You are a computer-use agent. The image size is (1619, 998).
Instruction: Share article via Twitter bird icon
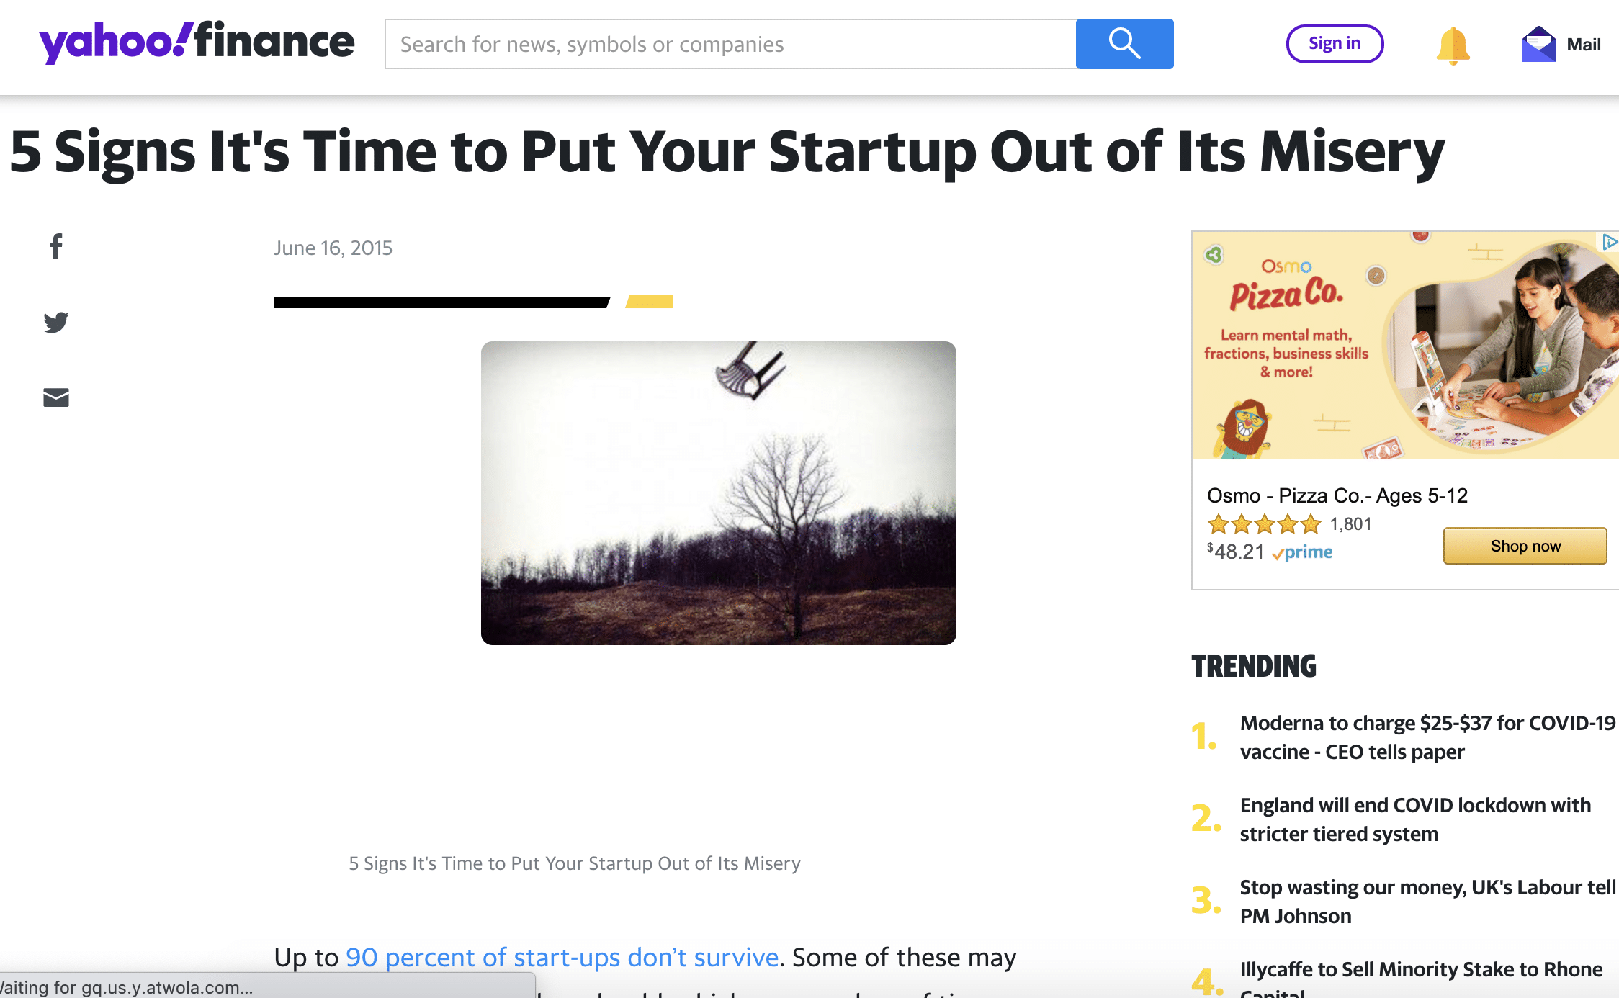(56, 322)
